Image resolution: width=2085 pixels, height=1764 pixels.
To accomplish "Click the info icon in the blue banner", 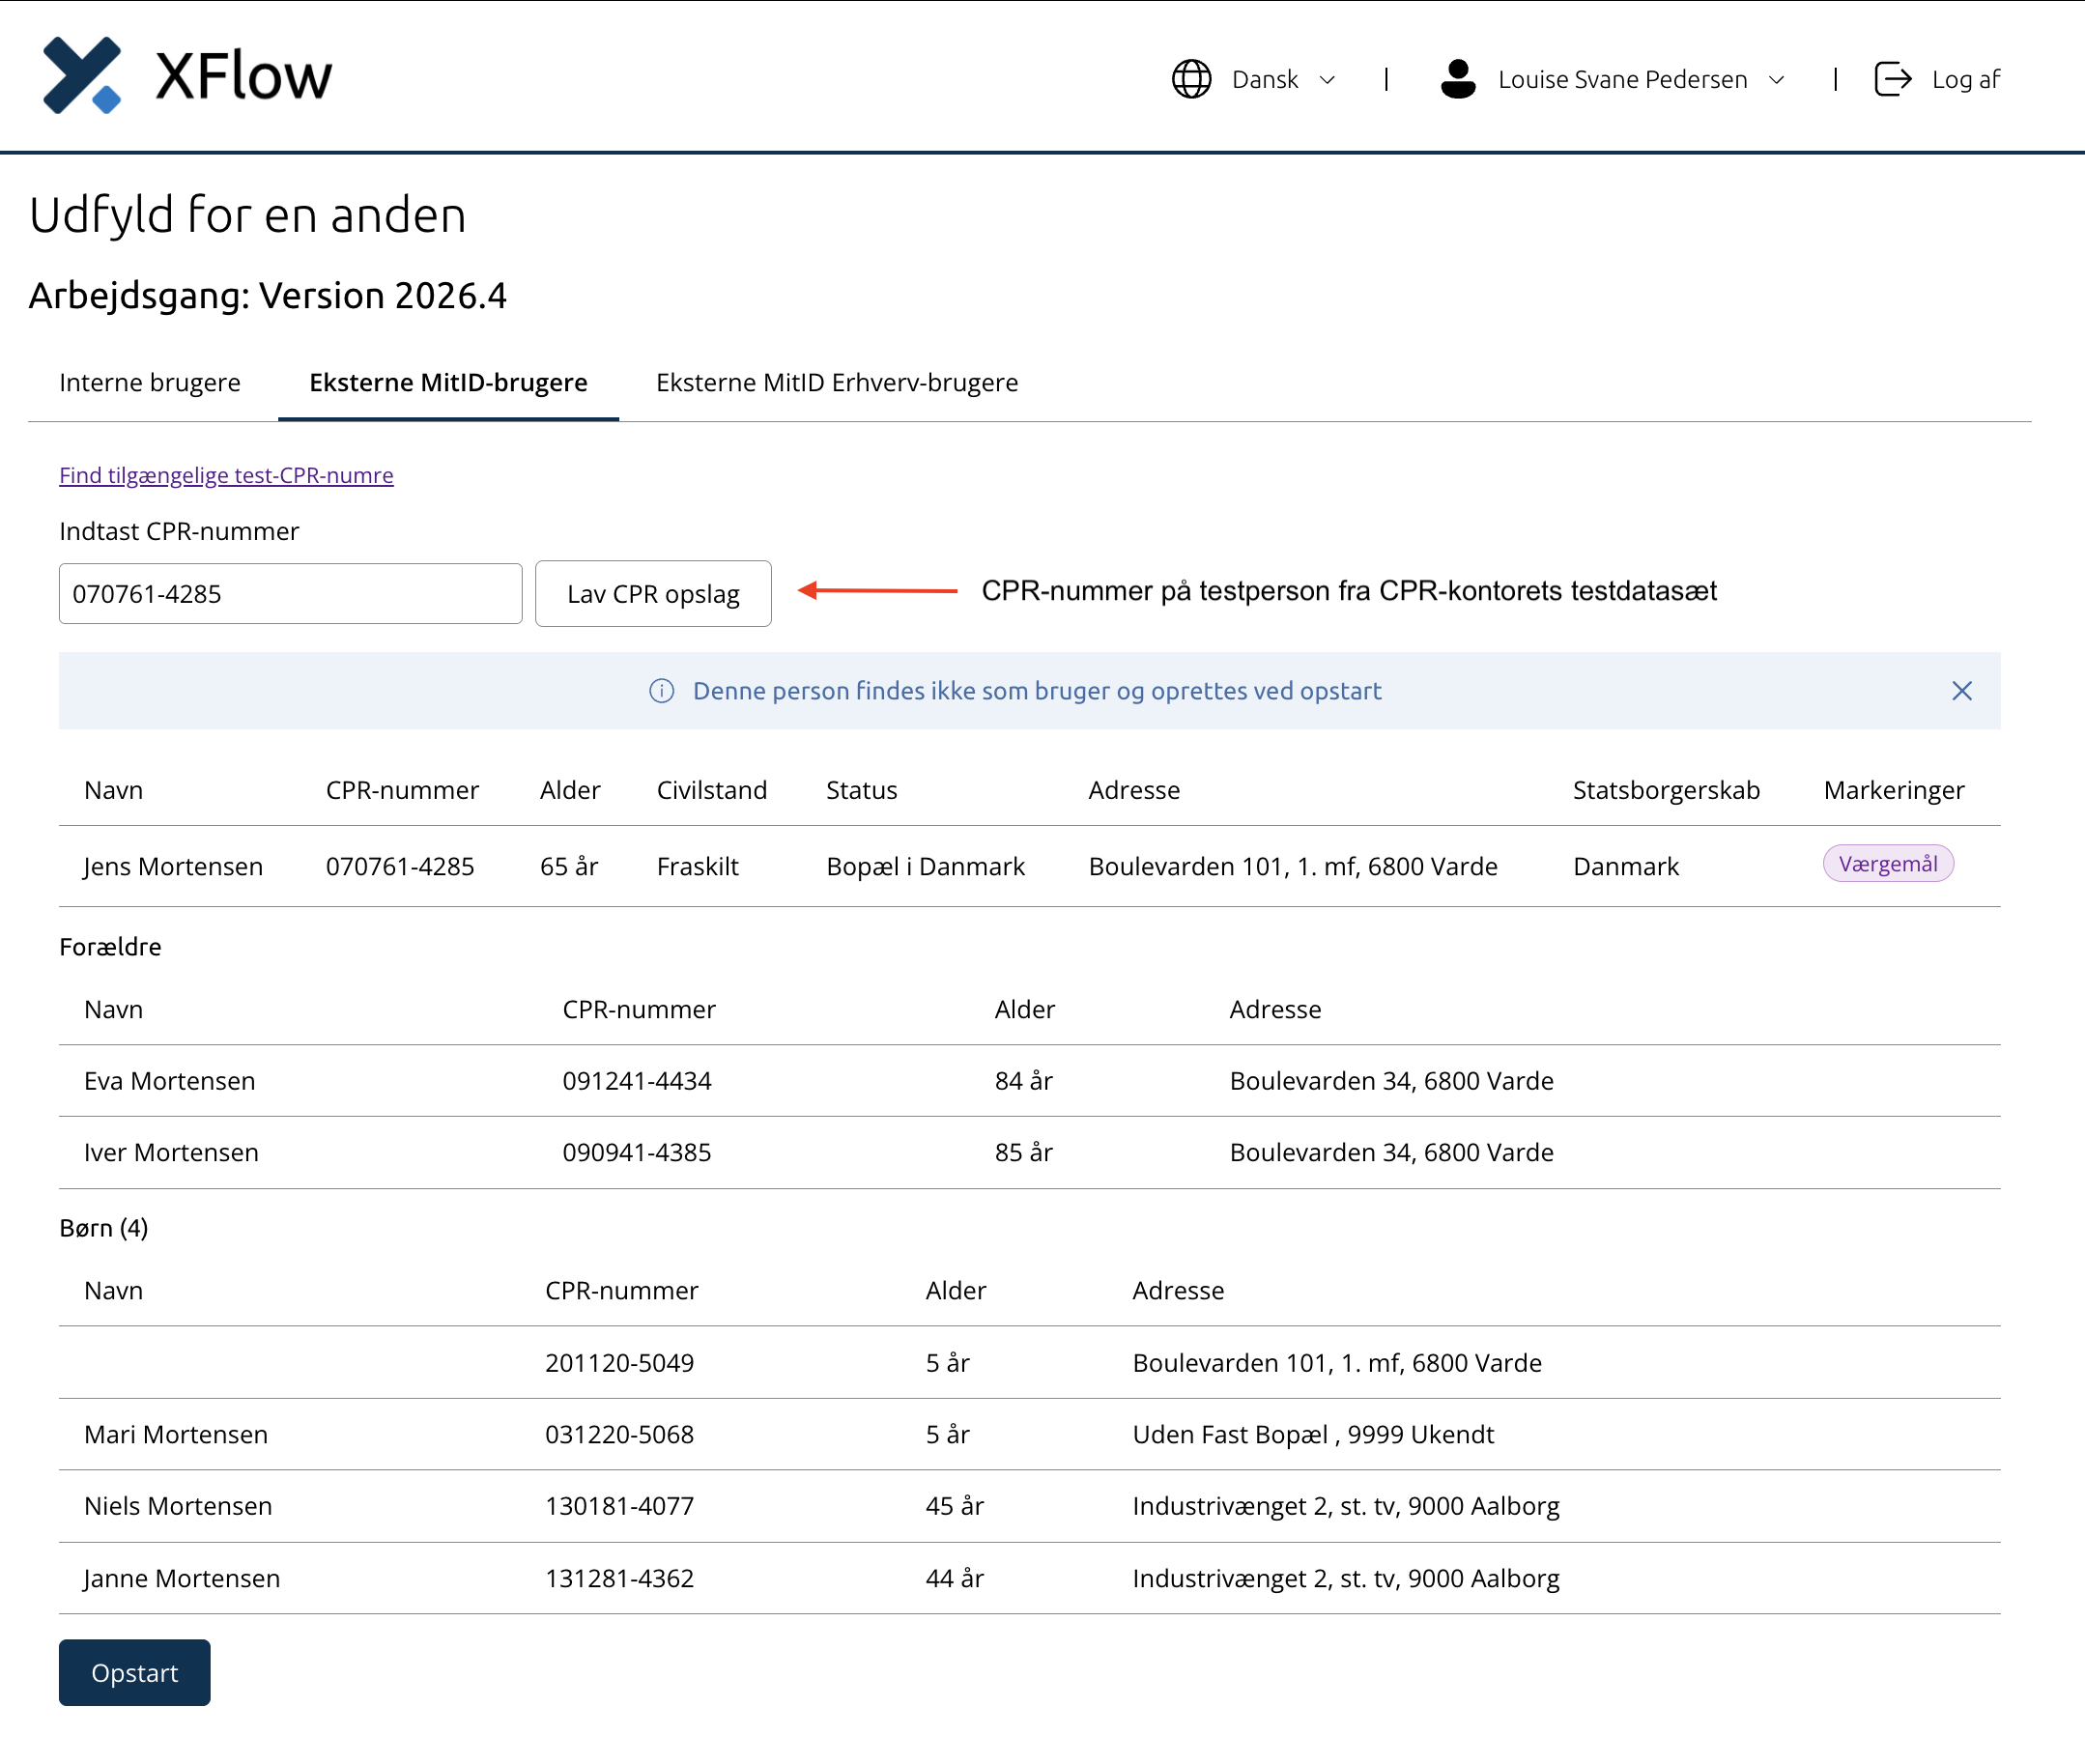I will tap(662, 691).
